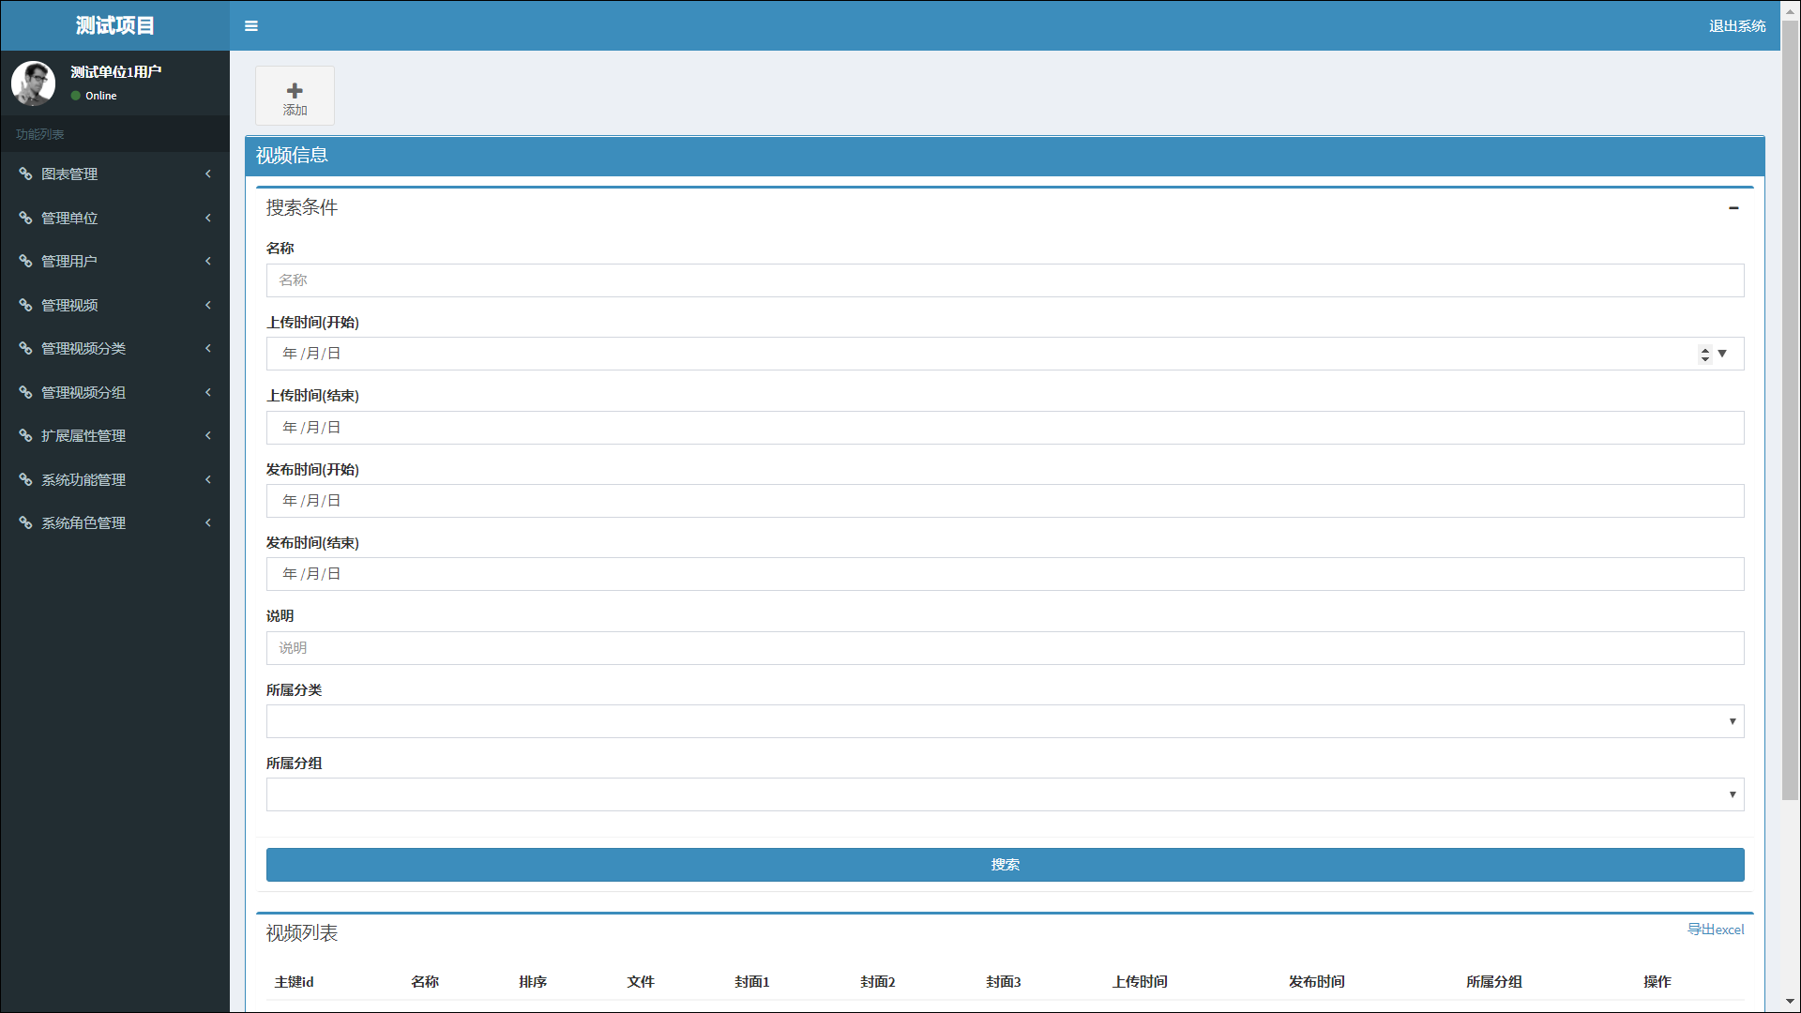Click the 上传时间(开始) date field
The image size is (1801, 1013).
pyautogui.click(x=1005, y=354)
